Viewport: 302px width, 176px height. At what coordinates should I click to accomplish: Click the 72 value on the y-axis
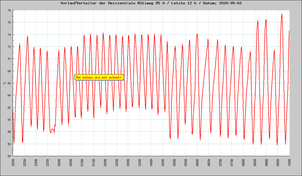tap(9, 47)
